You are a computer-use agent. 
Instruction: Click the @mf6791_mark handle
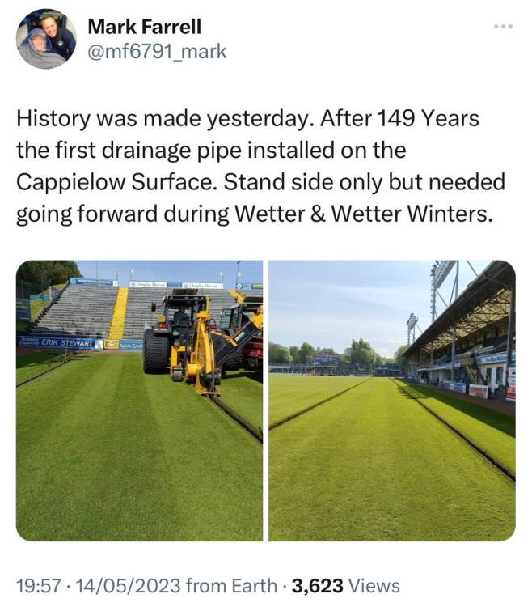tap(158, 52)
